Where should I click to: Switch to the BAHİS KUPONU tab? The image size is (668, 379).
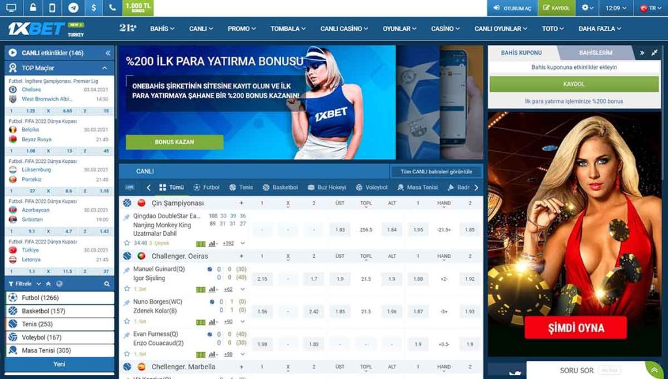(x=521, y=53)
